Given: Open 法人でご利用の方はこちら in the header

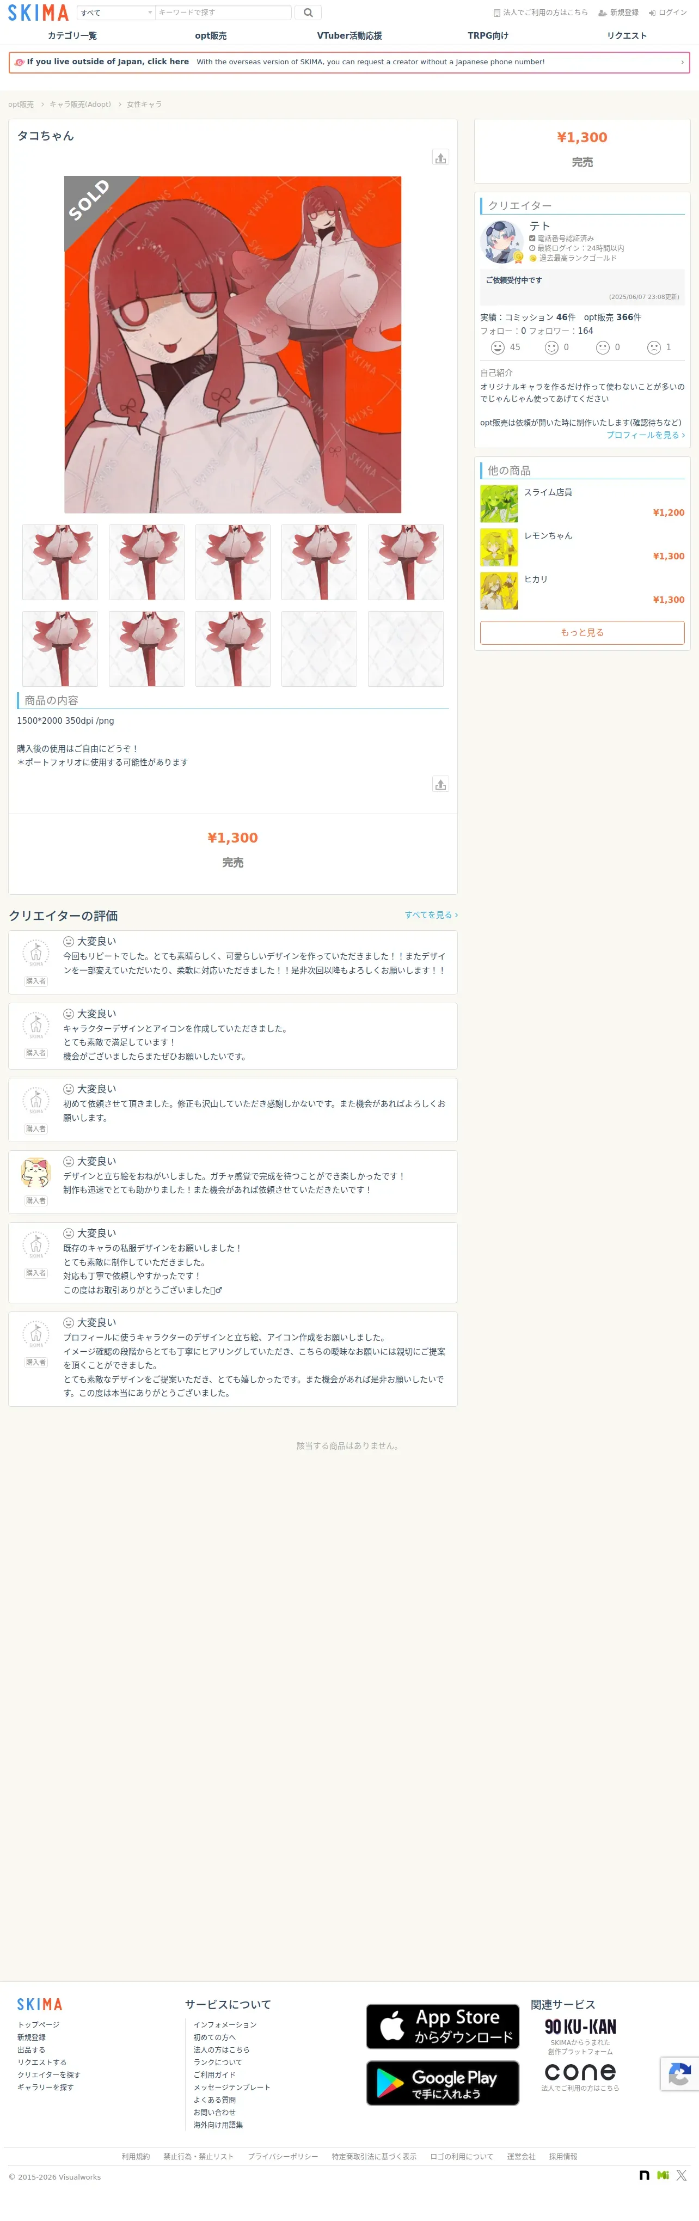Looking at the screenshot, I should pos(541,13).
